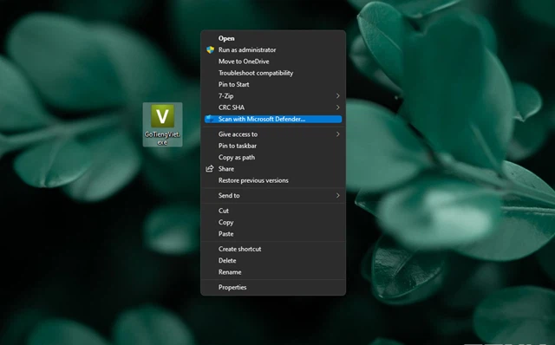Expand the CRC SHA submenu arrow
The height and width of the screenshot is (345, 555).
pyautogui.click(x=337, y=107)
